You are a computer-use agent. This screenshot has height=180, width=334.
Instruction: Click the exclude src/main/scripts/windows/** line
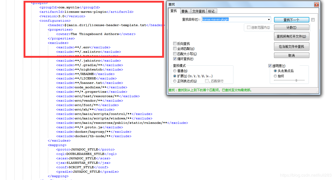(x=104, y=118)
